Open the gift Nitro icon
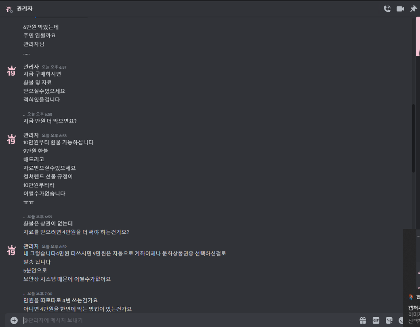The height and width of the screenshot is (327, 420). coord(363,320)
